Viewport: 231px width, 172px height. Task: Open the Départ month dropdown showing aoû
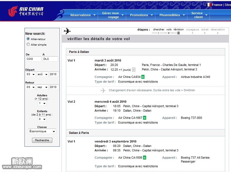42,74
